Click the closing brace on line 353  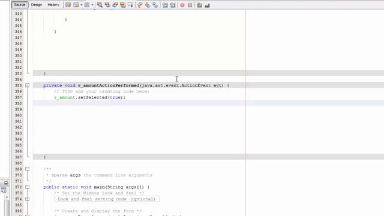click(x=44, y=73)
